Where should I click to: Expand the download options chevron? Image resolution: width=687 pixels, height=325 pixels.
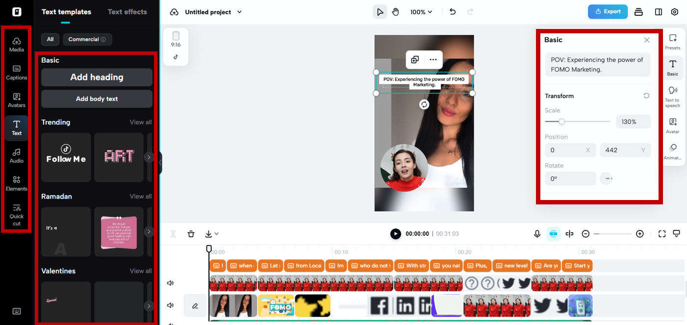click(x=216, y=234)
